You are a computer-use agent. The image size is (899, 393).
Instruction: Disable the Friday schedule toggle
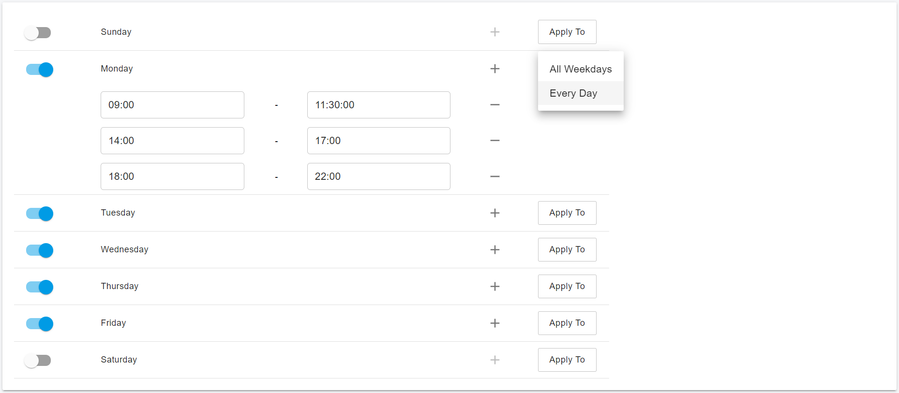click(39, 323)
